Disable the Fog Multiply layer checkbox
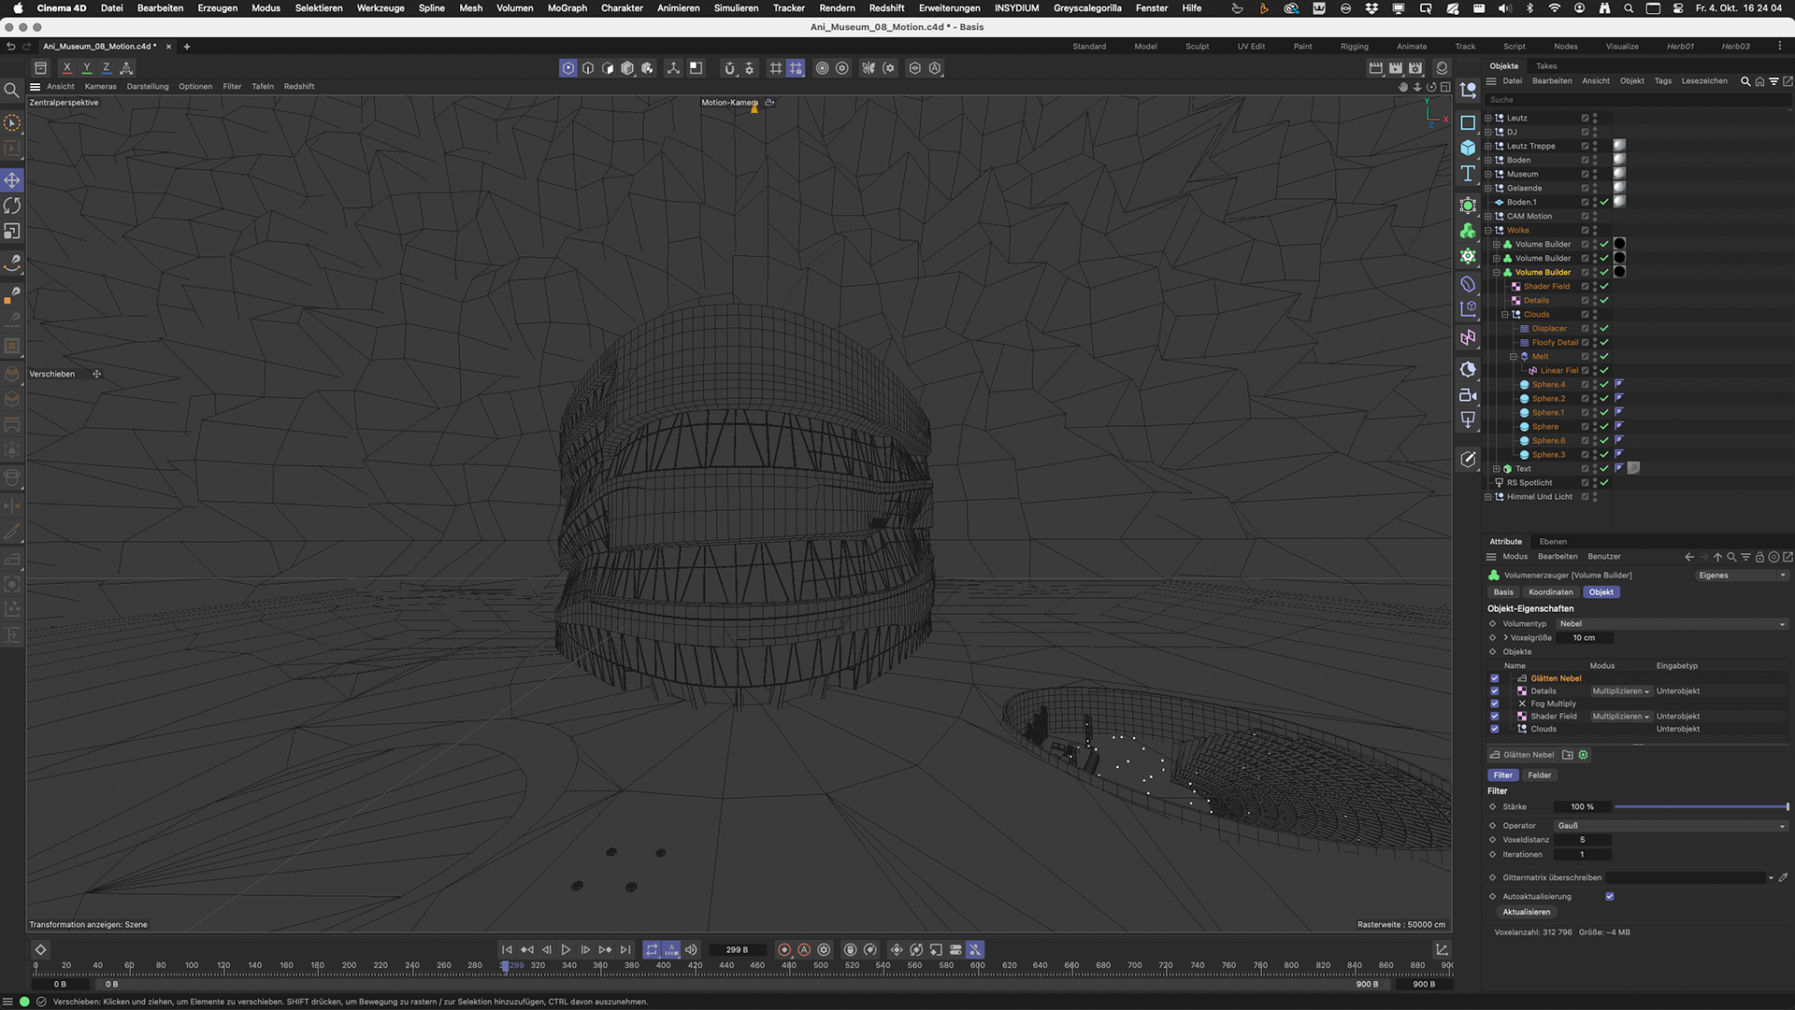This screenshot has height=1010, width=1795. 1494,704
